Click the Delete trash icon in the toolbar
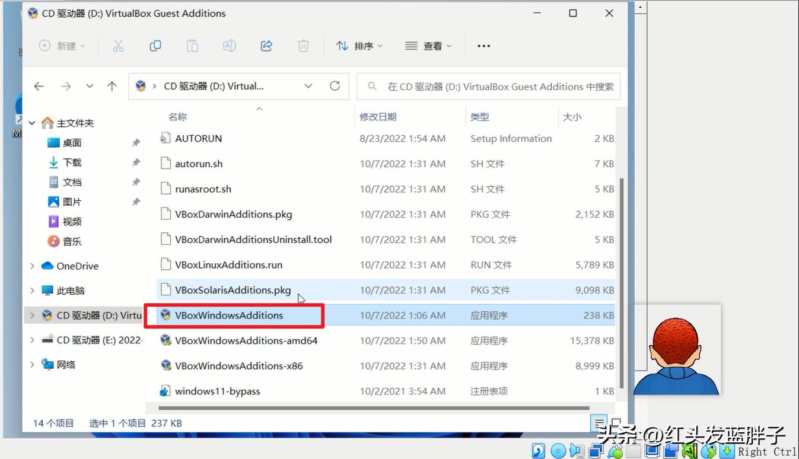The width and height of the screenshot is (799, 459). tap(303, 46)
